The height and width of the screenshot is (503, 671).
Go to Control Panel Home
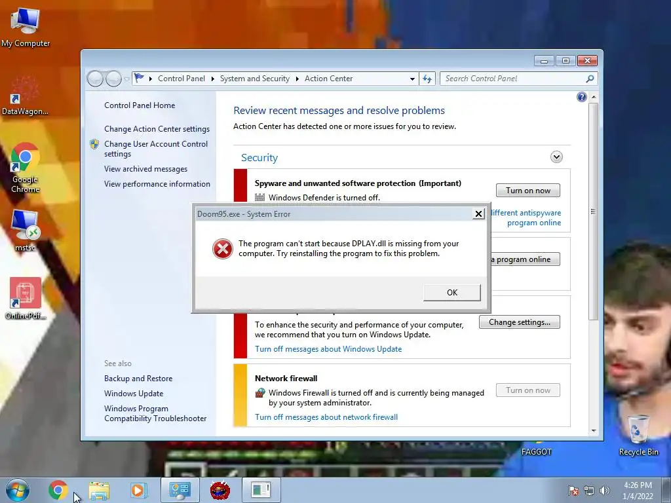click(x=140, y=105)
